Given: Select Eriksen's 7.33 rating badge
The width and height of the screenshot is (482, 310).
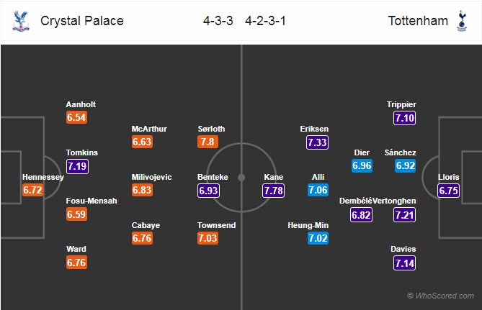Looking at the screenshot, I should point(317,142).
